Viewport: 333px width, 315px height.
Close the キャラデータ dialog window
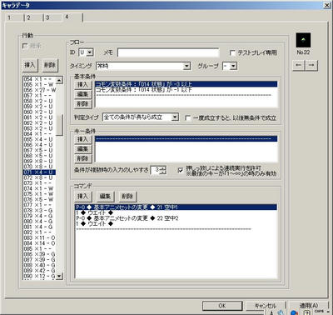click(327, 5)
